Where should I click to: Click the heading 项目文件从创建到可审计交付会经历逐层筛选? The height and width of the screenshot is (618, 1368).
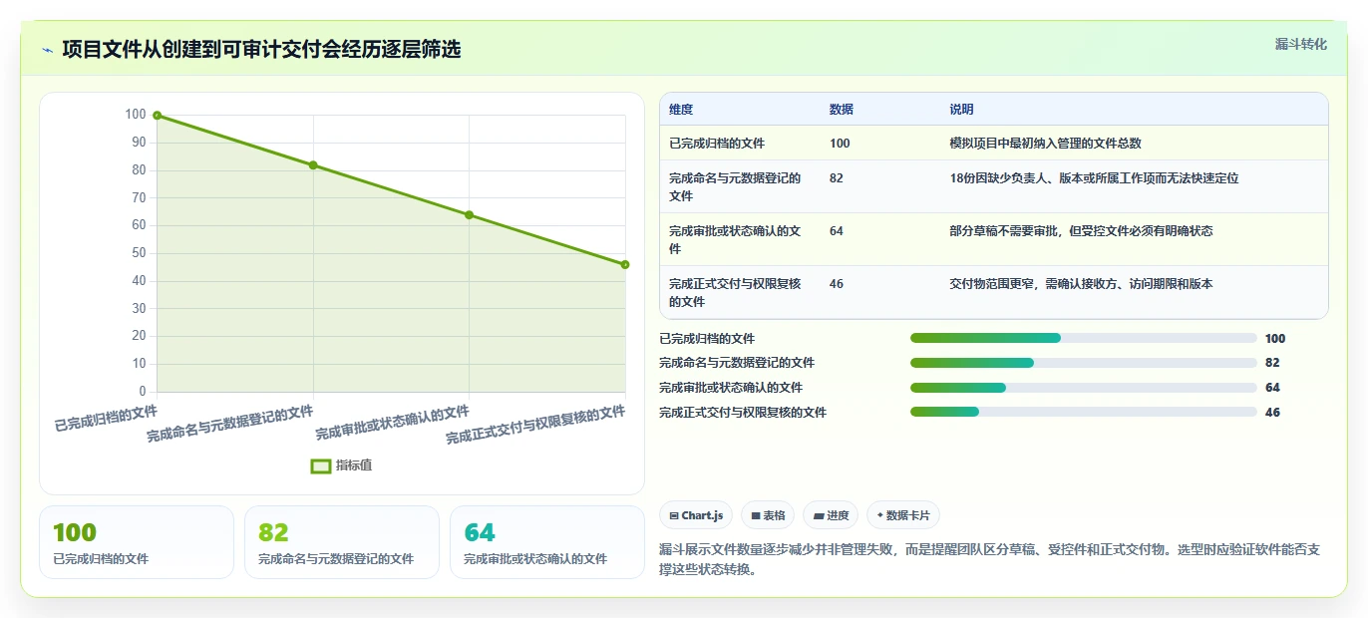(261, 50)
